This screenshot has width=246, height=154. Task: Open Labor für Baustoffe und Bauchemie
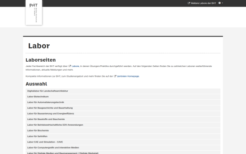[123, 119]
